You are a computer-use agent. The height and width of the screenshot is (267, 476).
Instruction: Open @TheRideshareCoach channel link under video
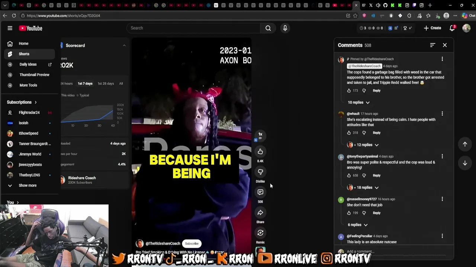pyautogui.click(x=163, y=244)
